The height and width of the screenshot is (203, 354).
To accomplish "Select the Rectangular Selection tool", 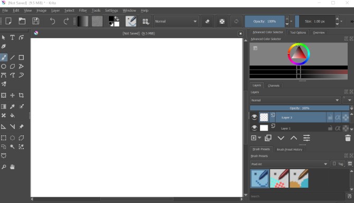I will (x=4, y=138).
